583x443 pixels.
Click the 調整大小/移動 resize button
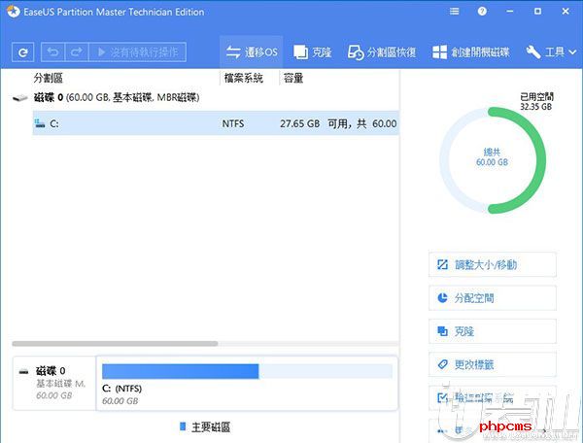point(493,264)
